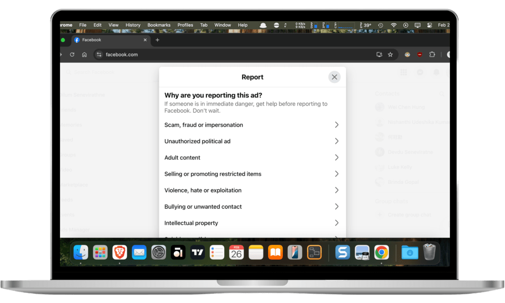Reload the Facebook page
This screenshot has width=505, height=303.
point(72,55)
